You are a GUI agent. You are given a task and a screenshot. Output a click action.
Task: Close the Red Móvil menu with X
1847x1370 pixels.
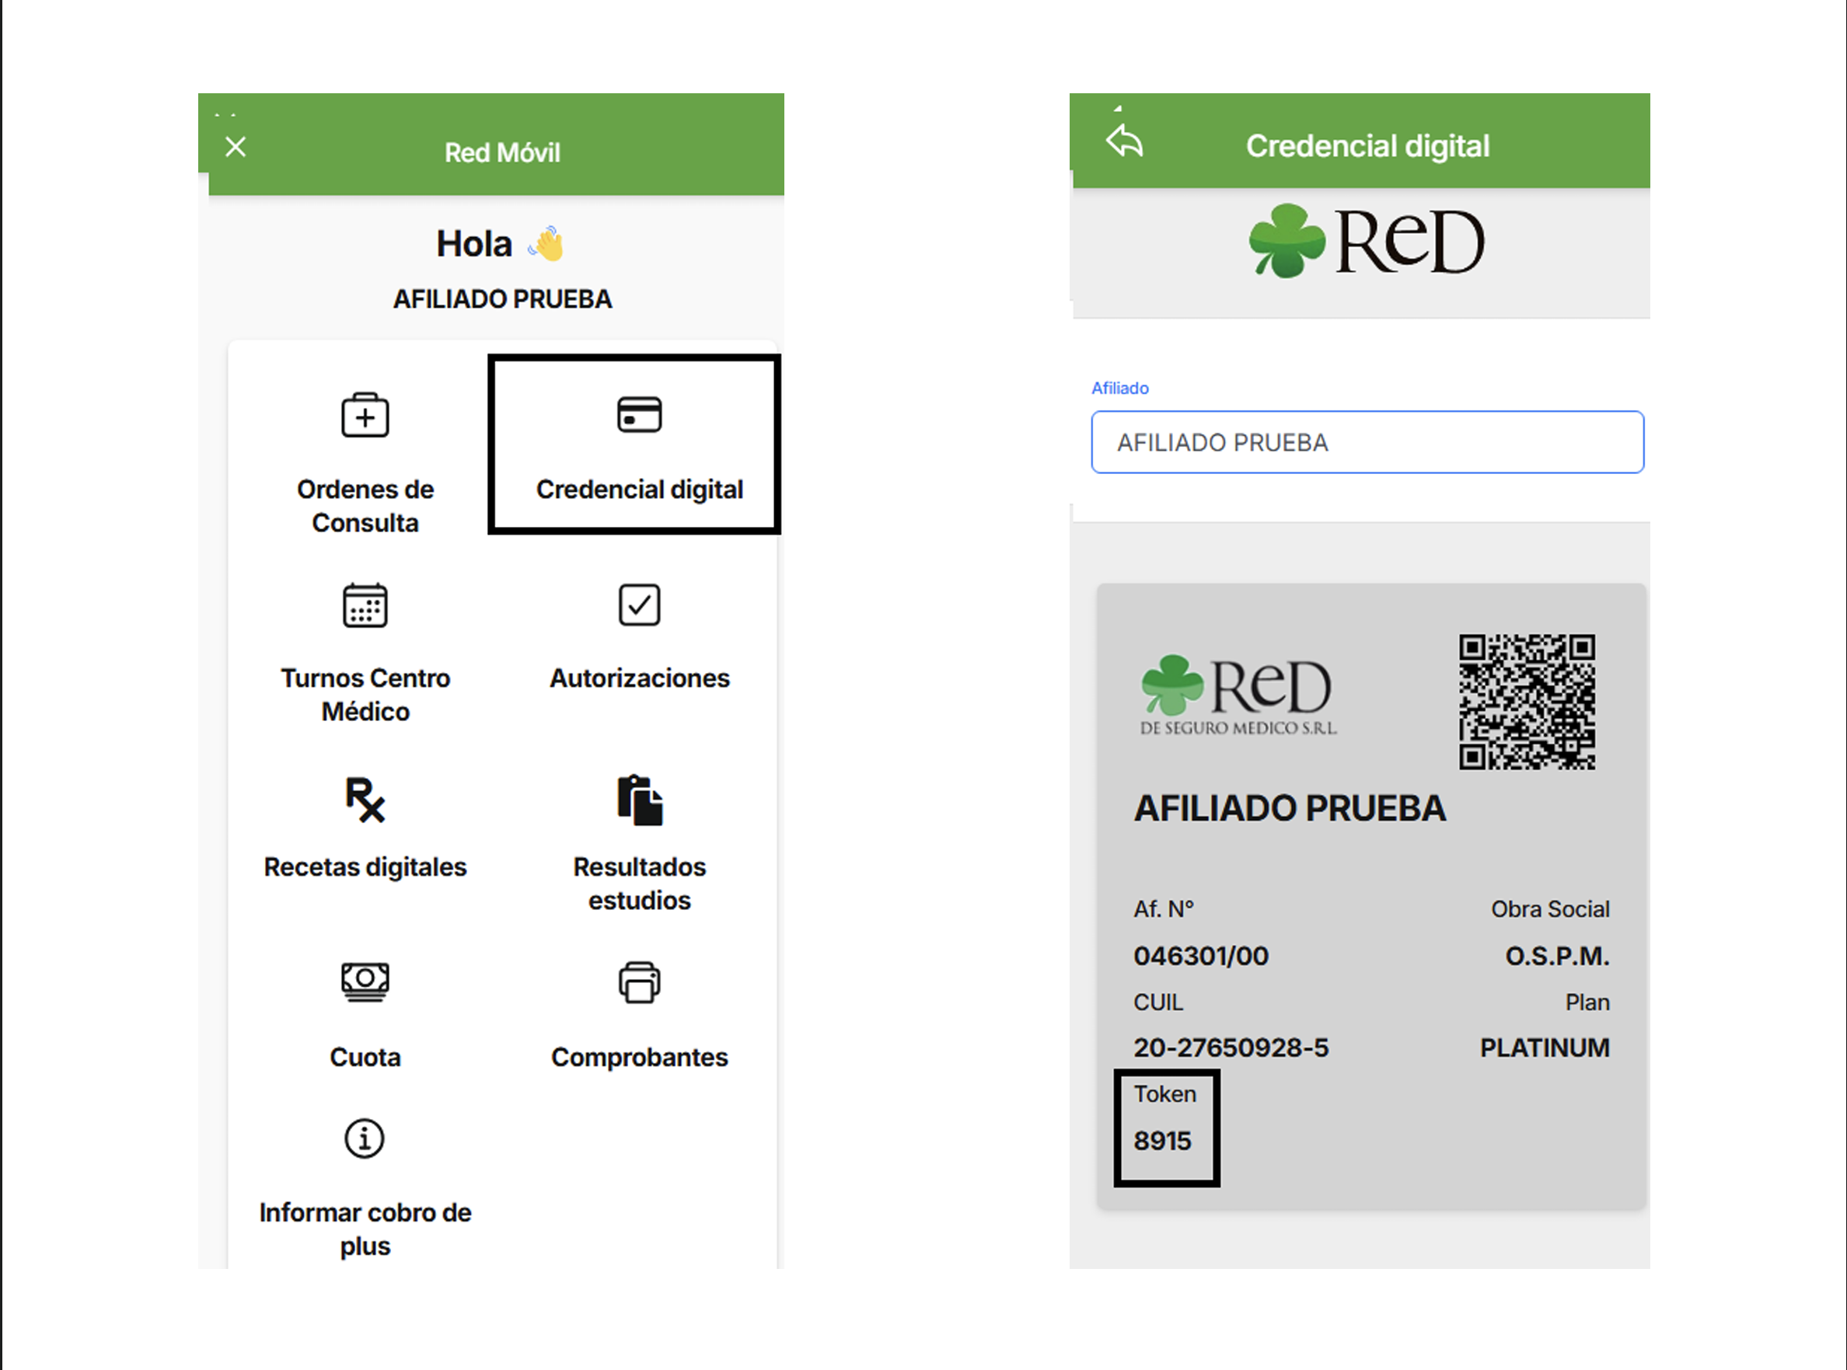[x=236, y=147]
